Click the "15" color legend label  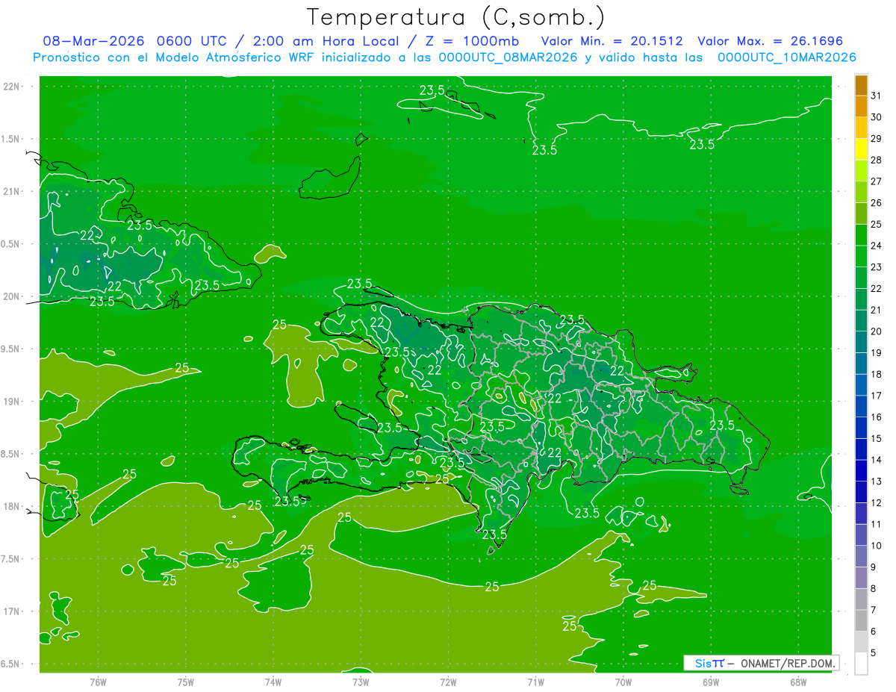(x=877, y=438)
